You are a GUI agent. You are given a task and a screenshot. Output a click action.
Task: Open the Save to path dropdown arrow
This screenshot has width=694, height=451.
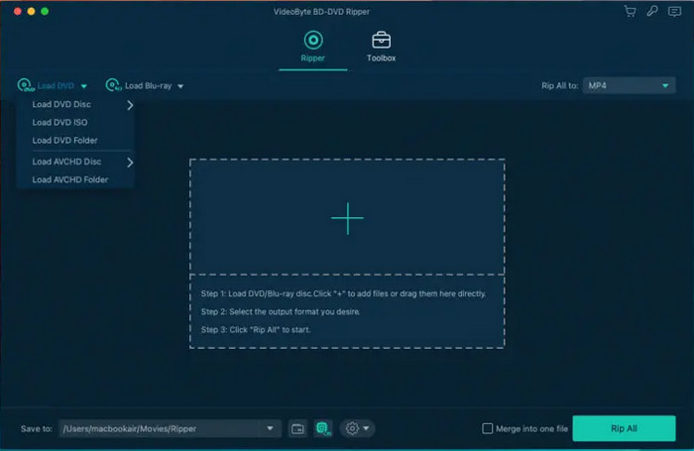[270, 428]
